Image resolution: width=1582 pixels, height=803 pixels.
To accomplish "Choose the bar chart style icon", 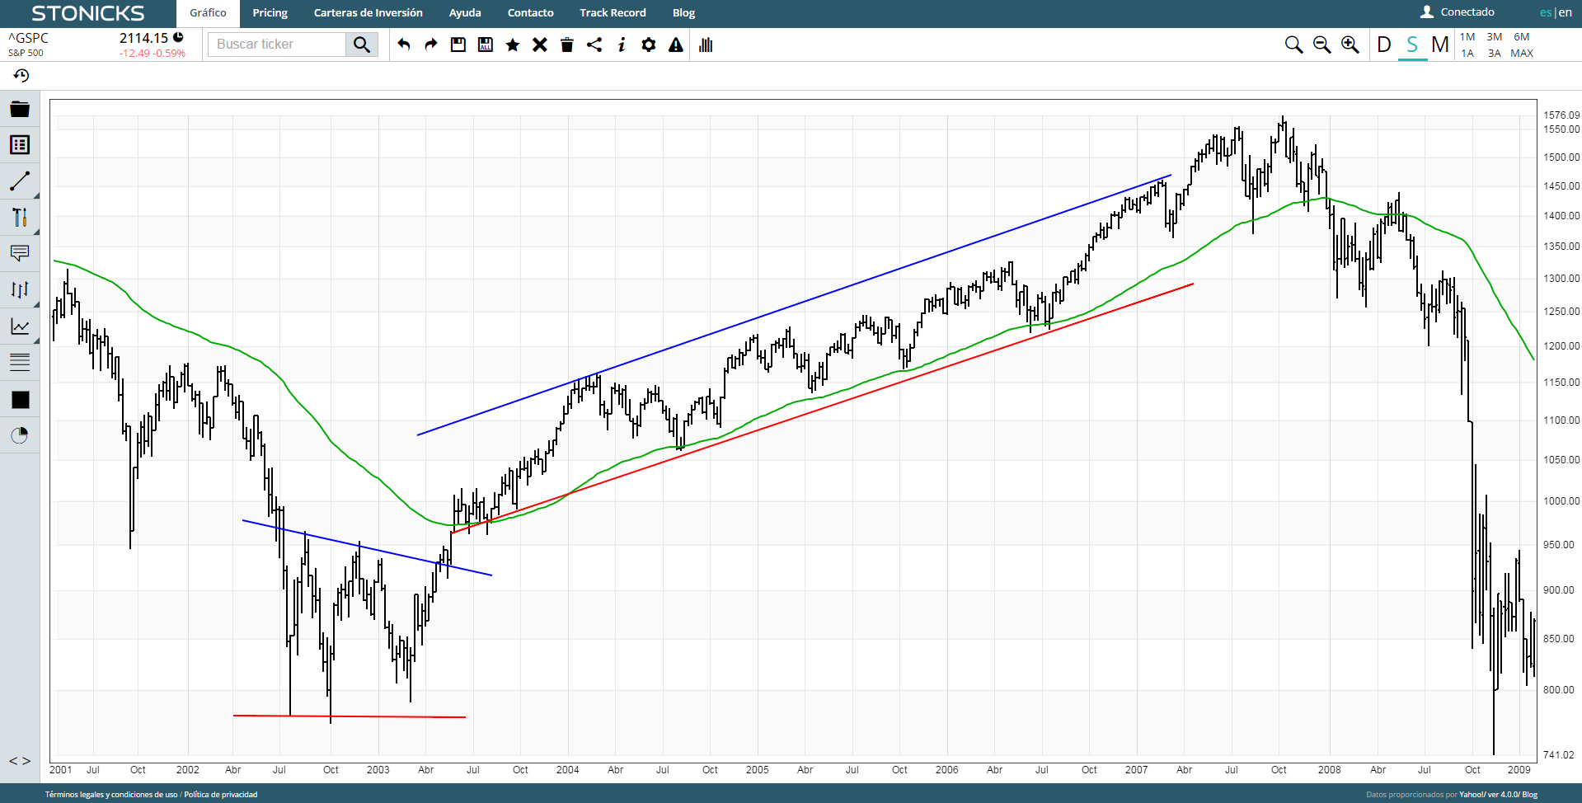I will point(20,289).
